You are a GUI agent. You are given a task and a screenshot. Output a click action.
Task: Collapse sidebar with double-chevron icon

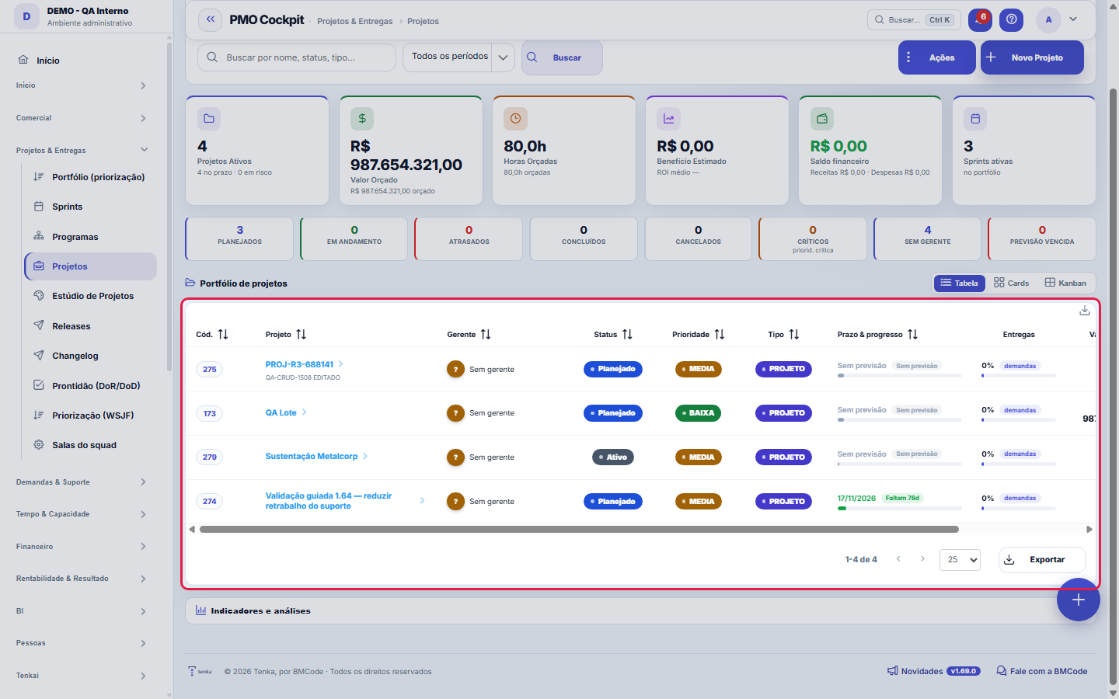210,19
